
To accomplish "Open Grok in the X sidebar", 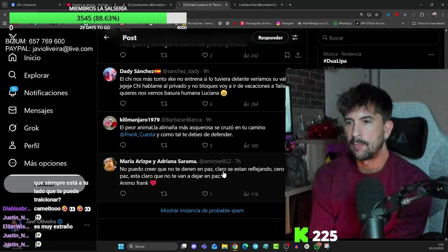I will 24,128.
